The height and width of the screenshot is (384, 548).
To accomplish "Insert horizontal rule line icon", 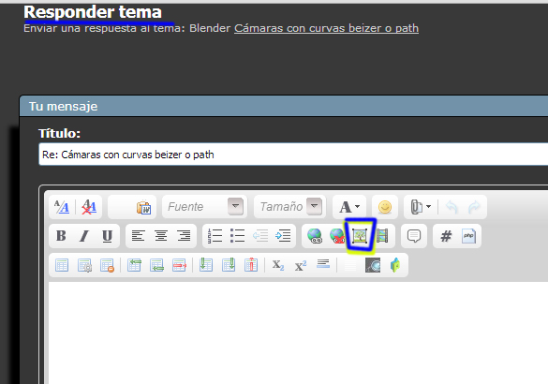I will click(x=323, y=264).
